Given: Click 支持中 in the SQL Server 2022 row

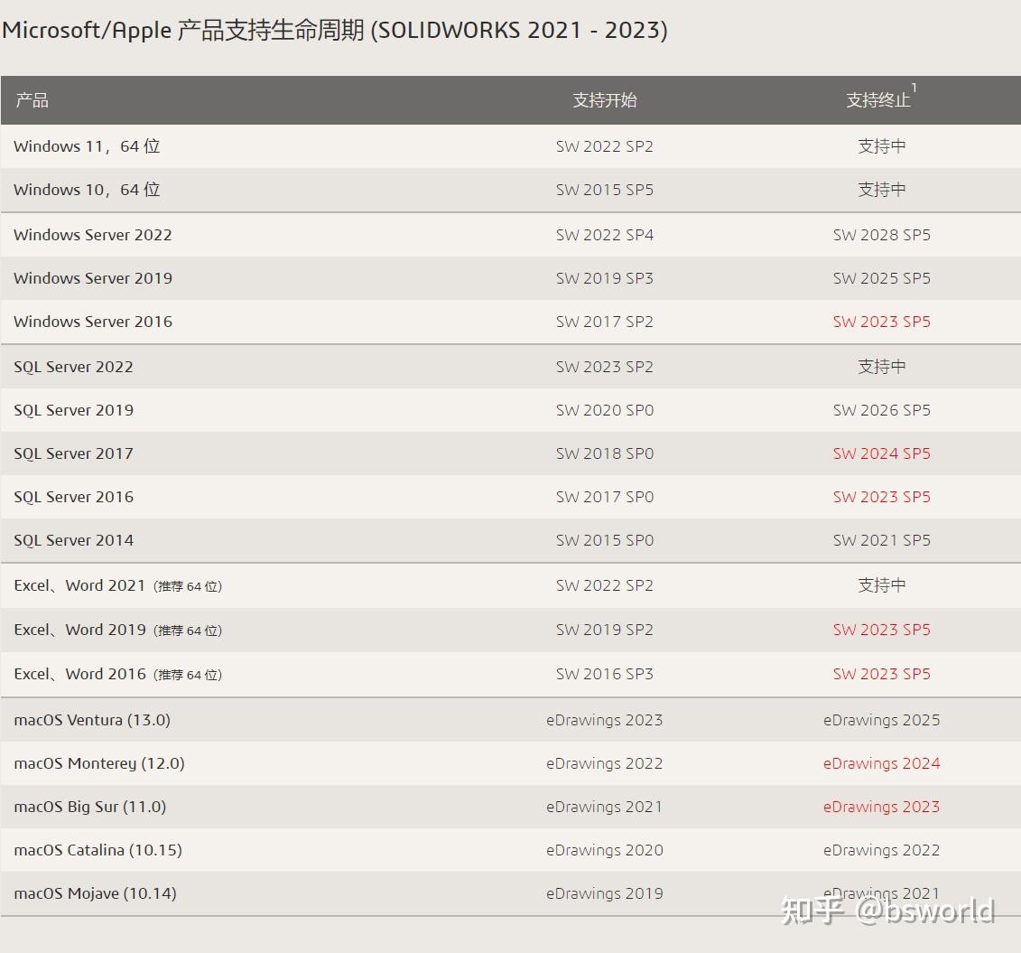Looking at the screenshot, I should click(882, 367).
